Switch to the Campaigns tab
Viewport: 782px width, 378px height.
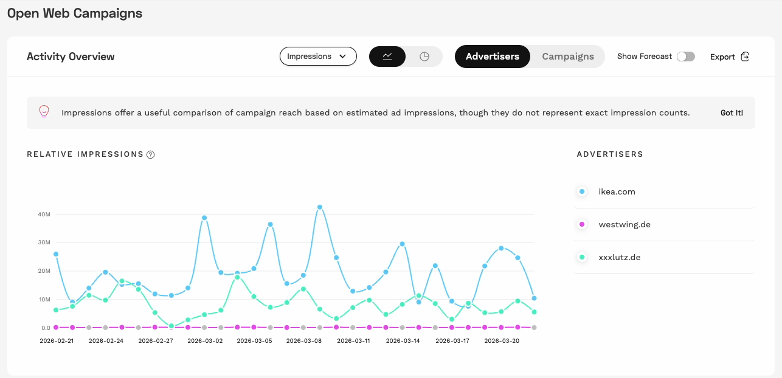coord(567,57)
